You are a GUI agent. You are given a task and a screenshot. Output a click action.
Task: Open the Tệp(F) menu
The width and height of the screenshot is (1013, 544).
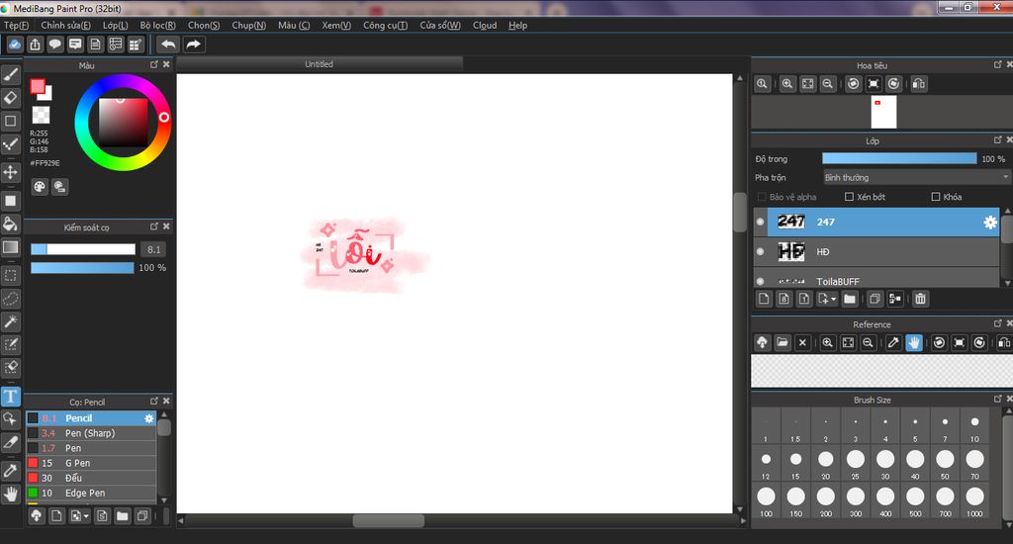pyautogui.click(x=16, y=25)
